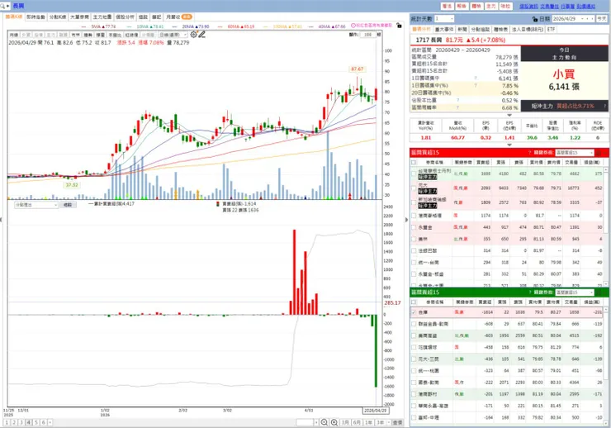Open the 日線(還原) period dropdown
Image resolution: width=611 pixels, height=428 pixels.
point(173,35)
